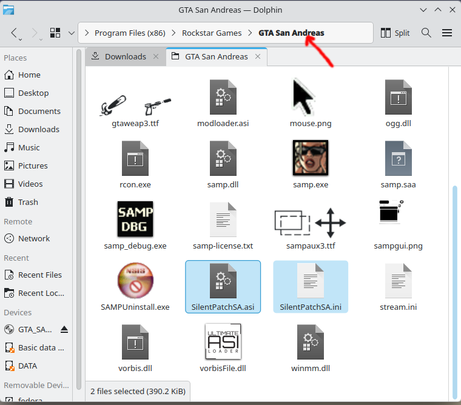Select samp-license.txt file
Viewport: 461px width, 405px height.
click(223, 226)
